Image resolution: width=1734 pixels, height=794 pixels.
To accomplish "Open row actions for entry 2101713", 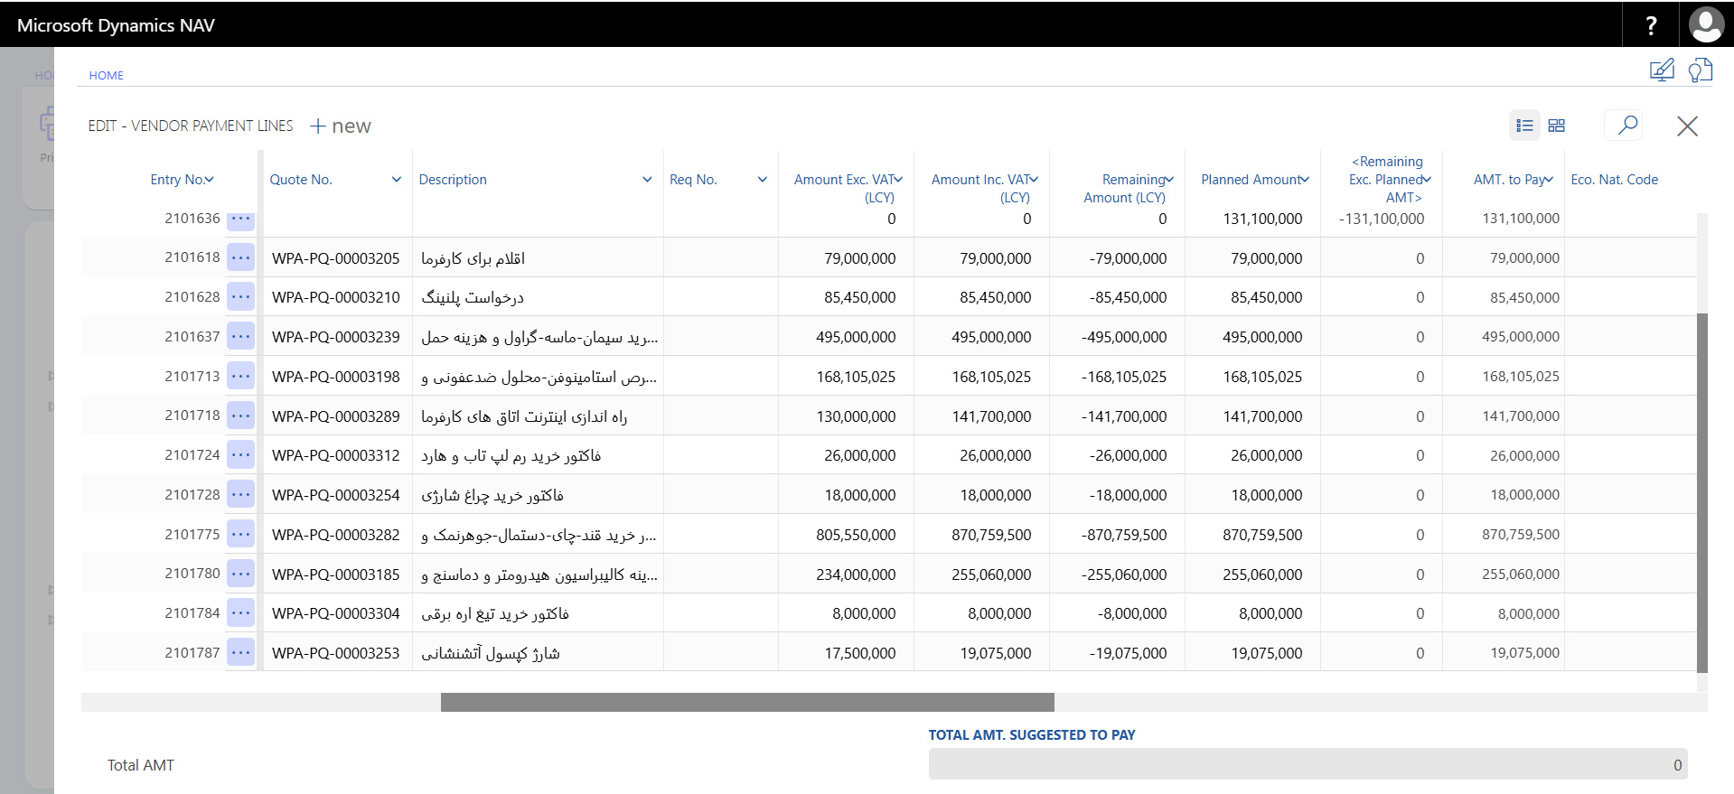I will [240, 376].
